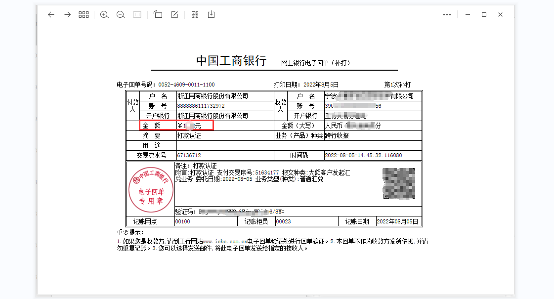Click 打印日期 2022年8月5日 text

coord(306,85)
